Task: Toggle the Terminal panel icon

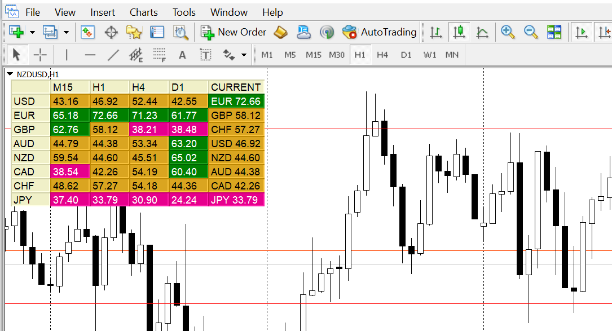Action: coord(157,32)
